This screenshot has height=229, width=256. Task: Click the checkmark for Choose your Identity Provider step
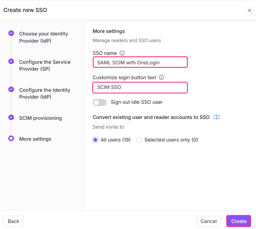coord(11,33)
